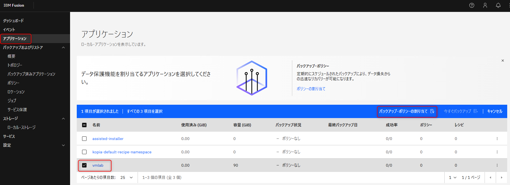This screenshot has width=510, height=185.
Task: Open the kopia-default-recipe-namespace link
Action: (122, 152)
